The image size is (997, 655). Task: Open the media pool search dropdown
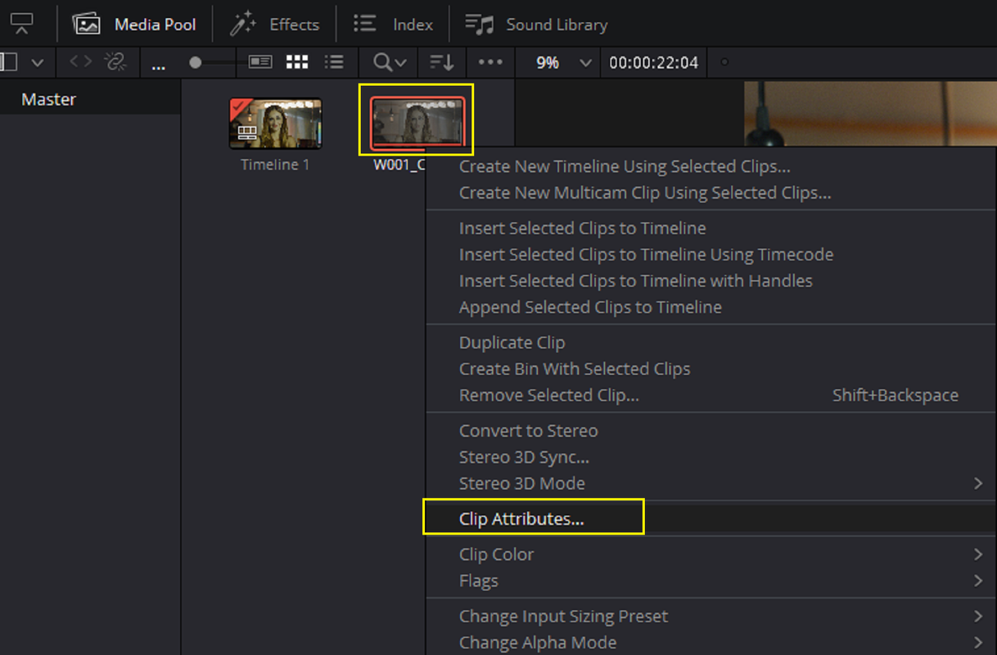pos(390,62)
